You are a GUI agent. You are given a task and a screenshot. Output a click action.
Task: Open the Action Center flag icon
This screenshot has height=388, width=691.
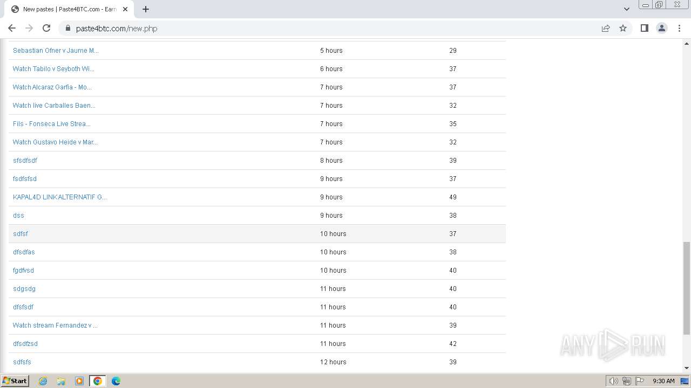640,381
